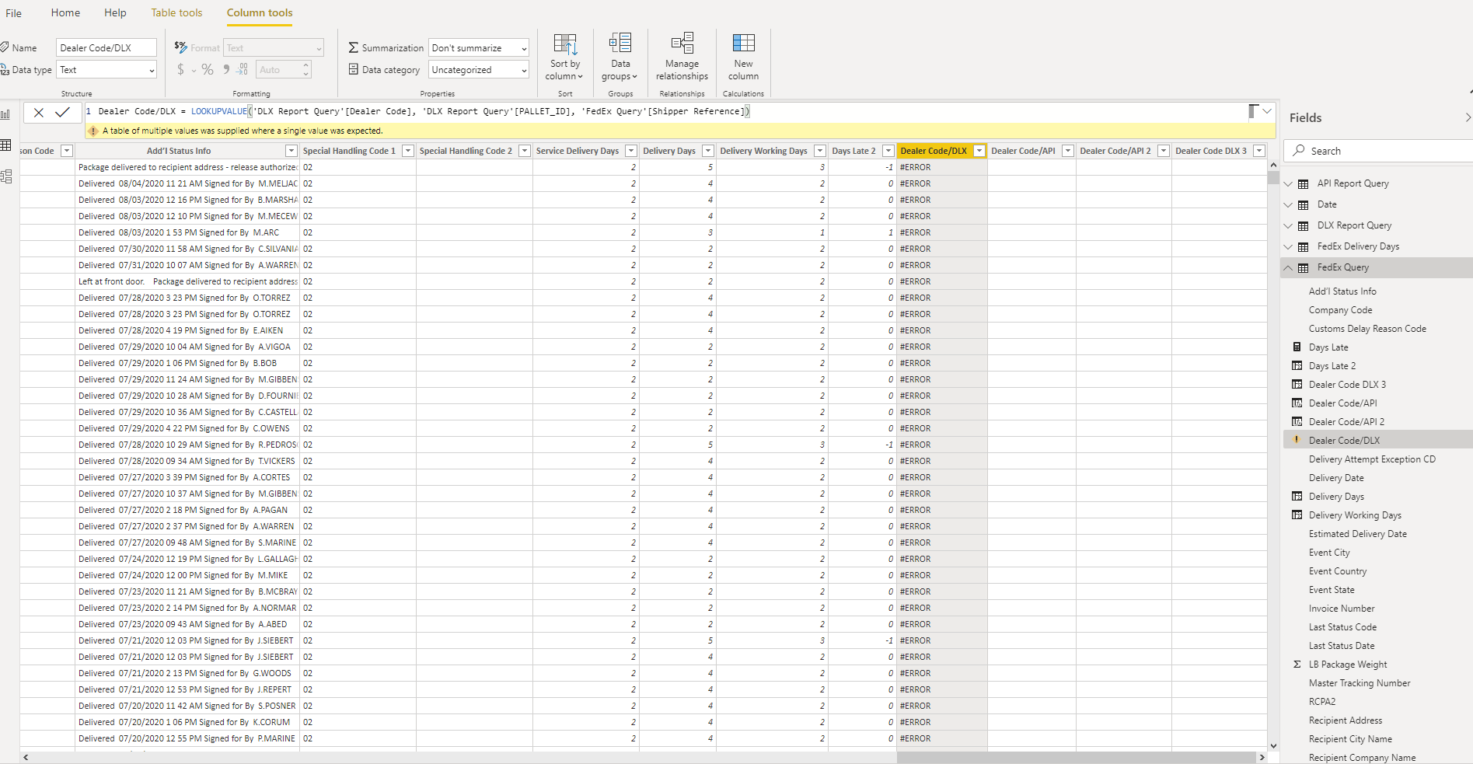Select the Column tools tab
The image size is (1473, 764).
tap(260, 12)
